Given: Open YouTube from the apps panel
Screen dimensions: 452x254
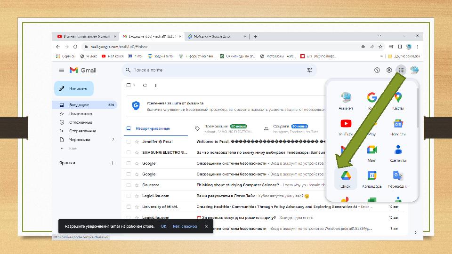Looking at the screenshot, I should [x=346, y=127].
